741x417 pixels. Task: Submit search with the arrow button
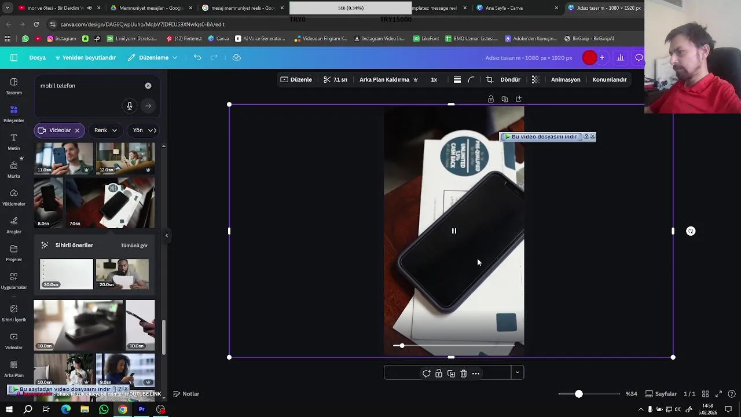pyautogui.click(x=148, y=106)
